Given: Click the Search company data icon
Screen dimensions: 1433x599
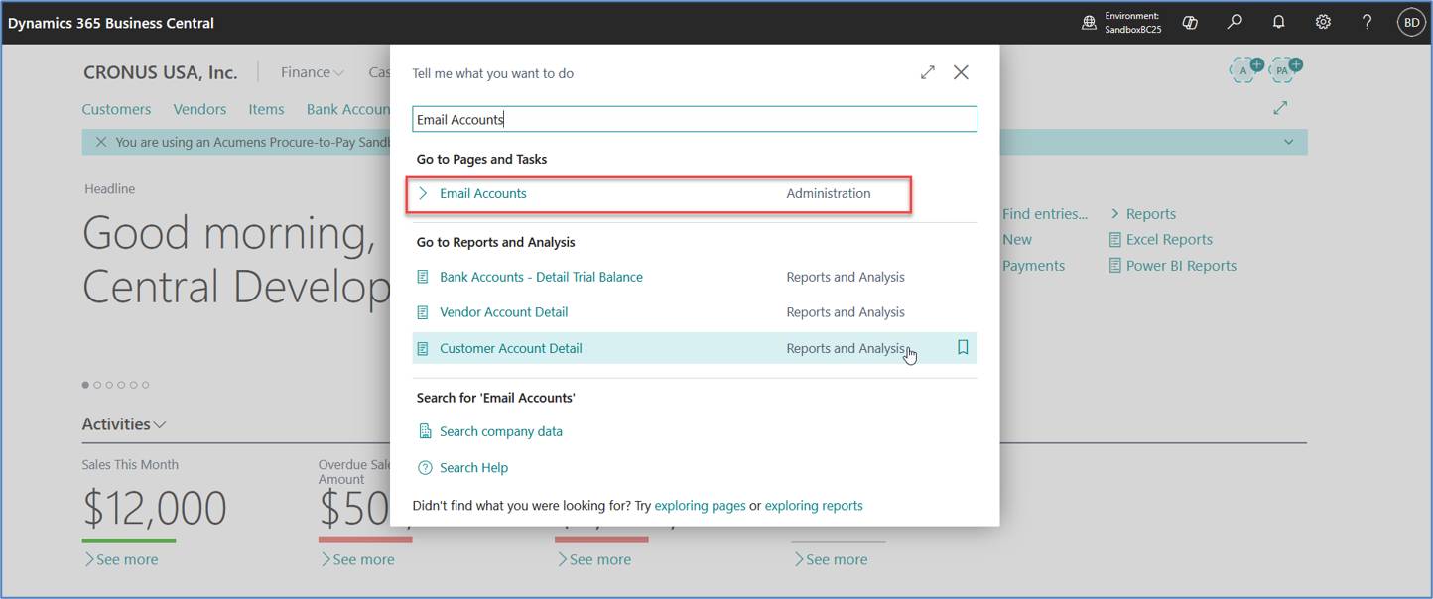Looking at the screenshot, I should click(x=425, y=431).
